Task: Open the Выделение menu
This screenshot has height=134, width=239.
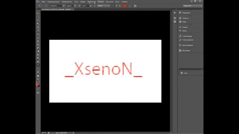Action: point(91,1)
